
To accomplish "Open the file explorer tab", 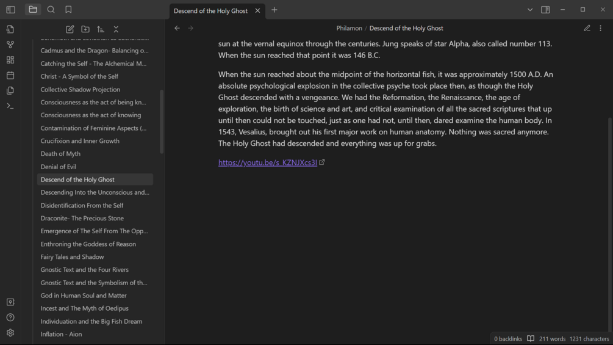I will pyautogui.click(x=33, y=9).
